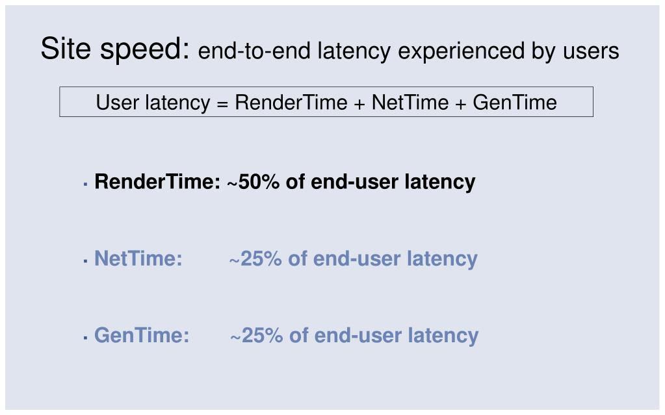Click the blue "GenTime:" bullet label

(x=142, y=335)
